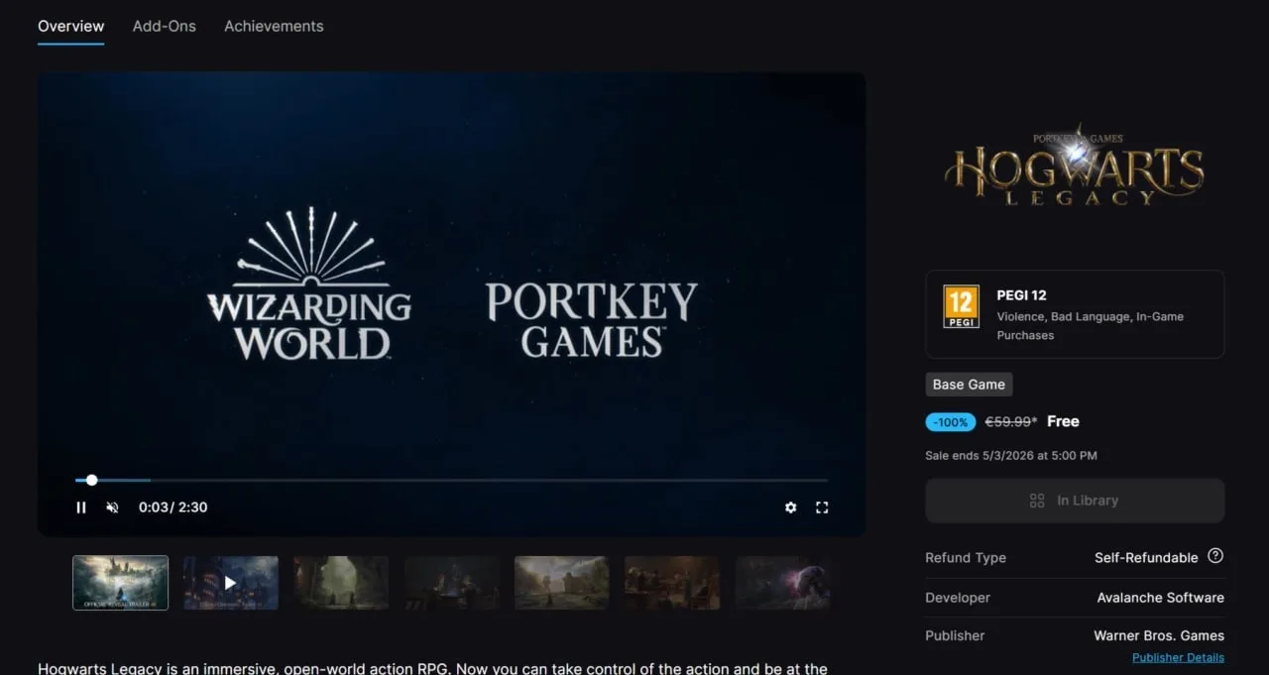View the third media thumbnail

(x=341, y=583)
